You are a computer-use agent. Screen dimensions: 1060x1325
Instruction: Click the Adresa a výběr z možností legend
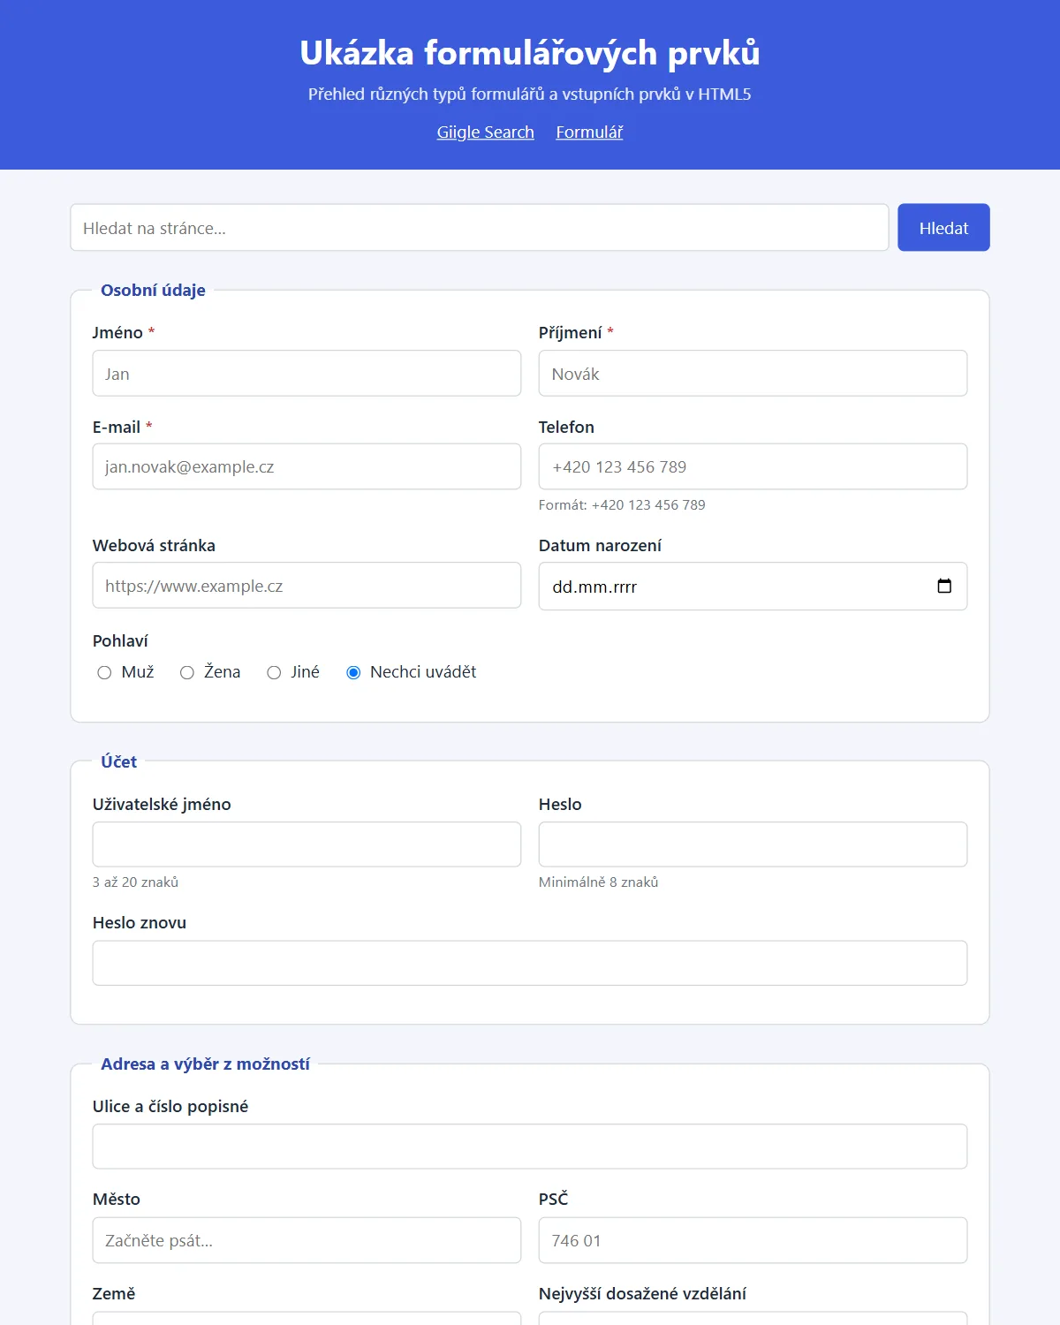[205, 1064]
